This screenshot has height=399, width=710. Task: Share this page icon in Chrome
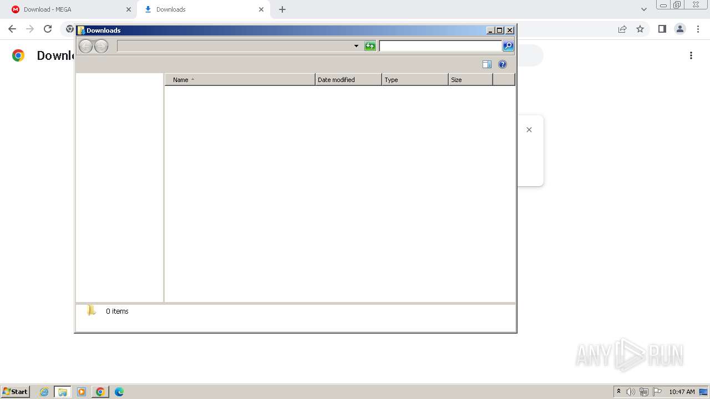pyautogui.click(x=622, y=29)
